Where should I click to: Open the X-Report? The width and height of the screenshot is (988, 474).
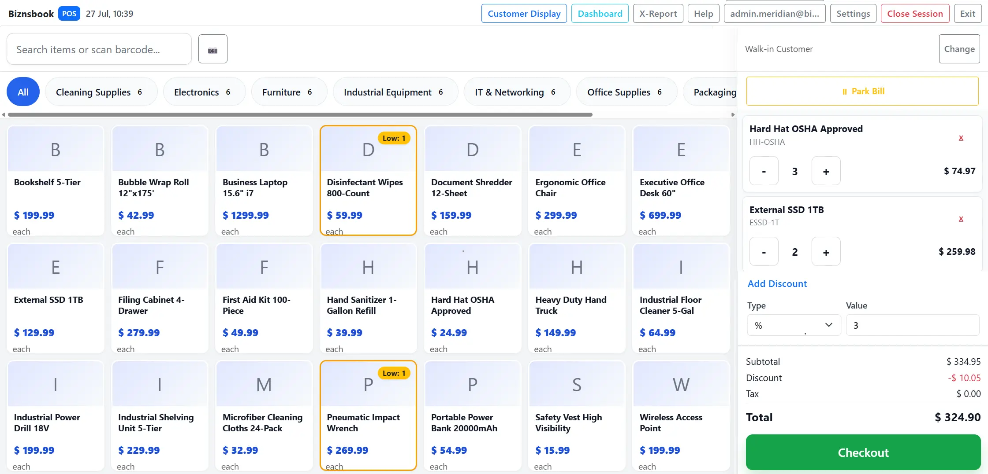click(x=658, y=14)
